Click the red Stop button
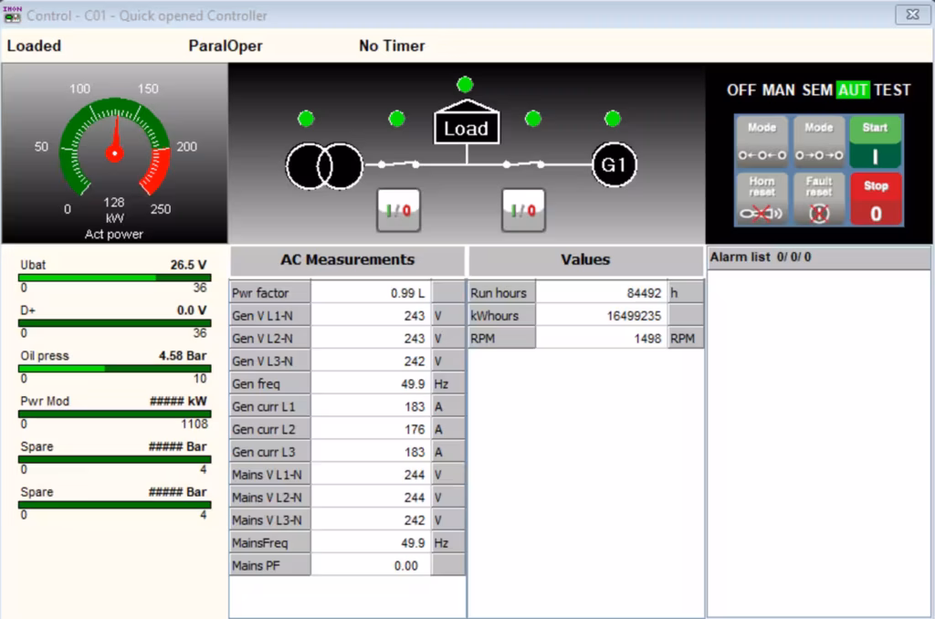This screenshot has height=619, width=935. click(x=875, y=199)
